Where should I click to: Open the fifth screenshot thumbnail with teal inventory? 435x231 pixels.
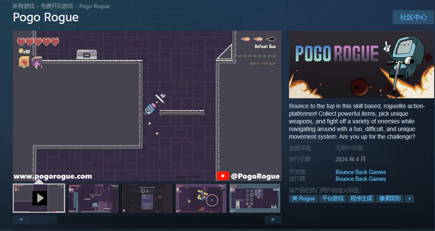[x=255, y=198]
